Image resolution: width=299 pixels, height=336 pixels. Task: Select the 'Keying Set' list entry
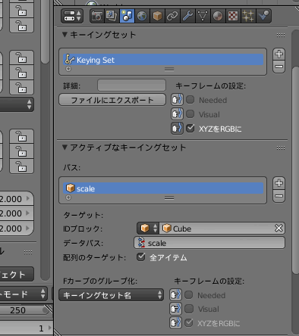[x=163, y=60]
